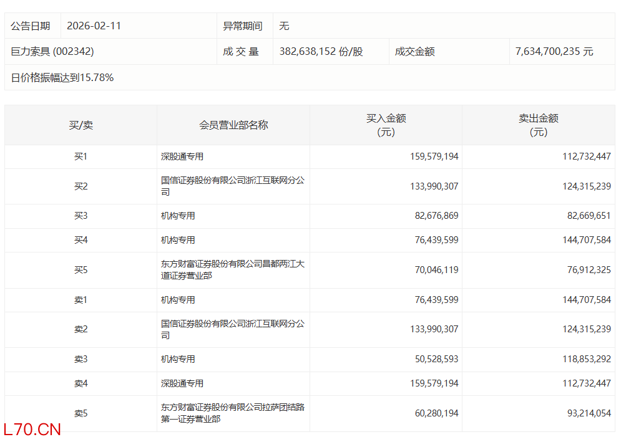The image size is (621, 442).
Task: Click the 买入金额 (元) column header
Action: 386,125
